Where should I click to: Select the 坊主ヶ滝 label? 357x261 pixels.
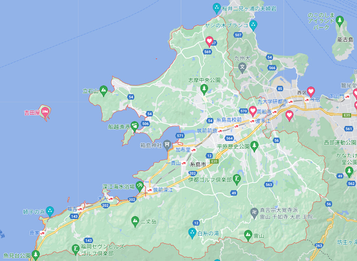(x=347, y=242)
